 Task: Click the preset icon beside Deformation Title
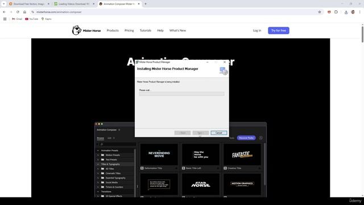click(142, 168)
